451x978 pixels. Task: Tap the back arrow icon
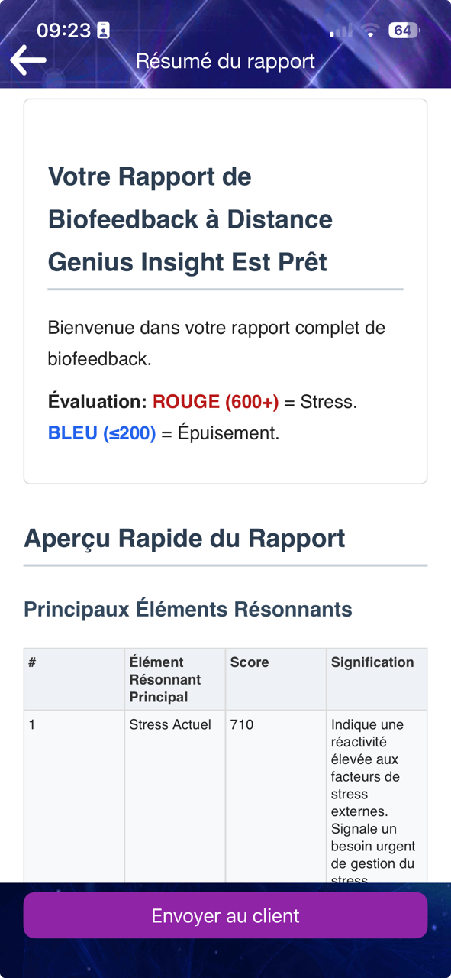pos(28,60)
